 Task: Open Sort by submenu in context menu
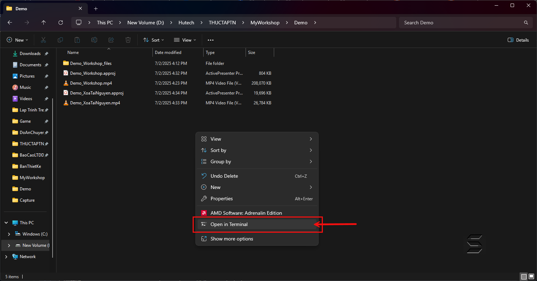257,150
